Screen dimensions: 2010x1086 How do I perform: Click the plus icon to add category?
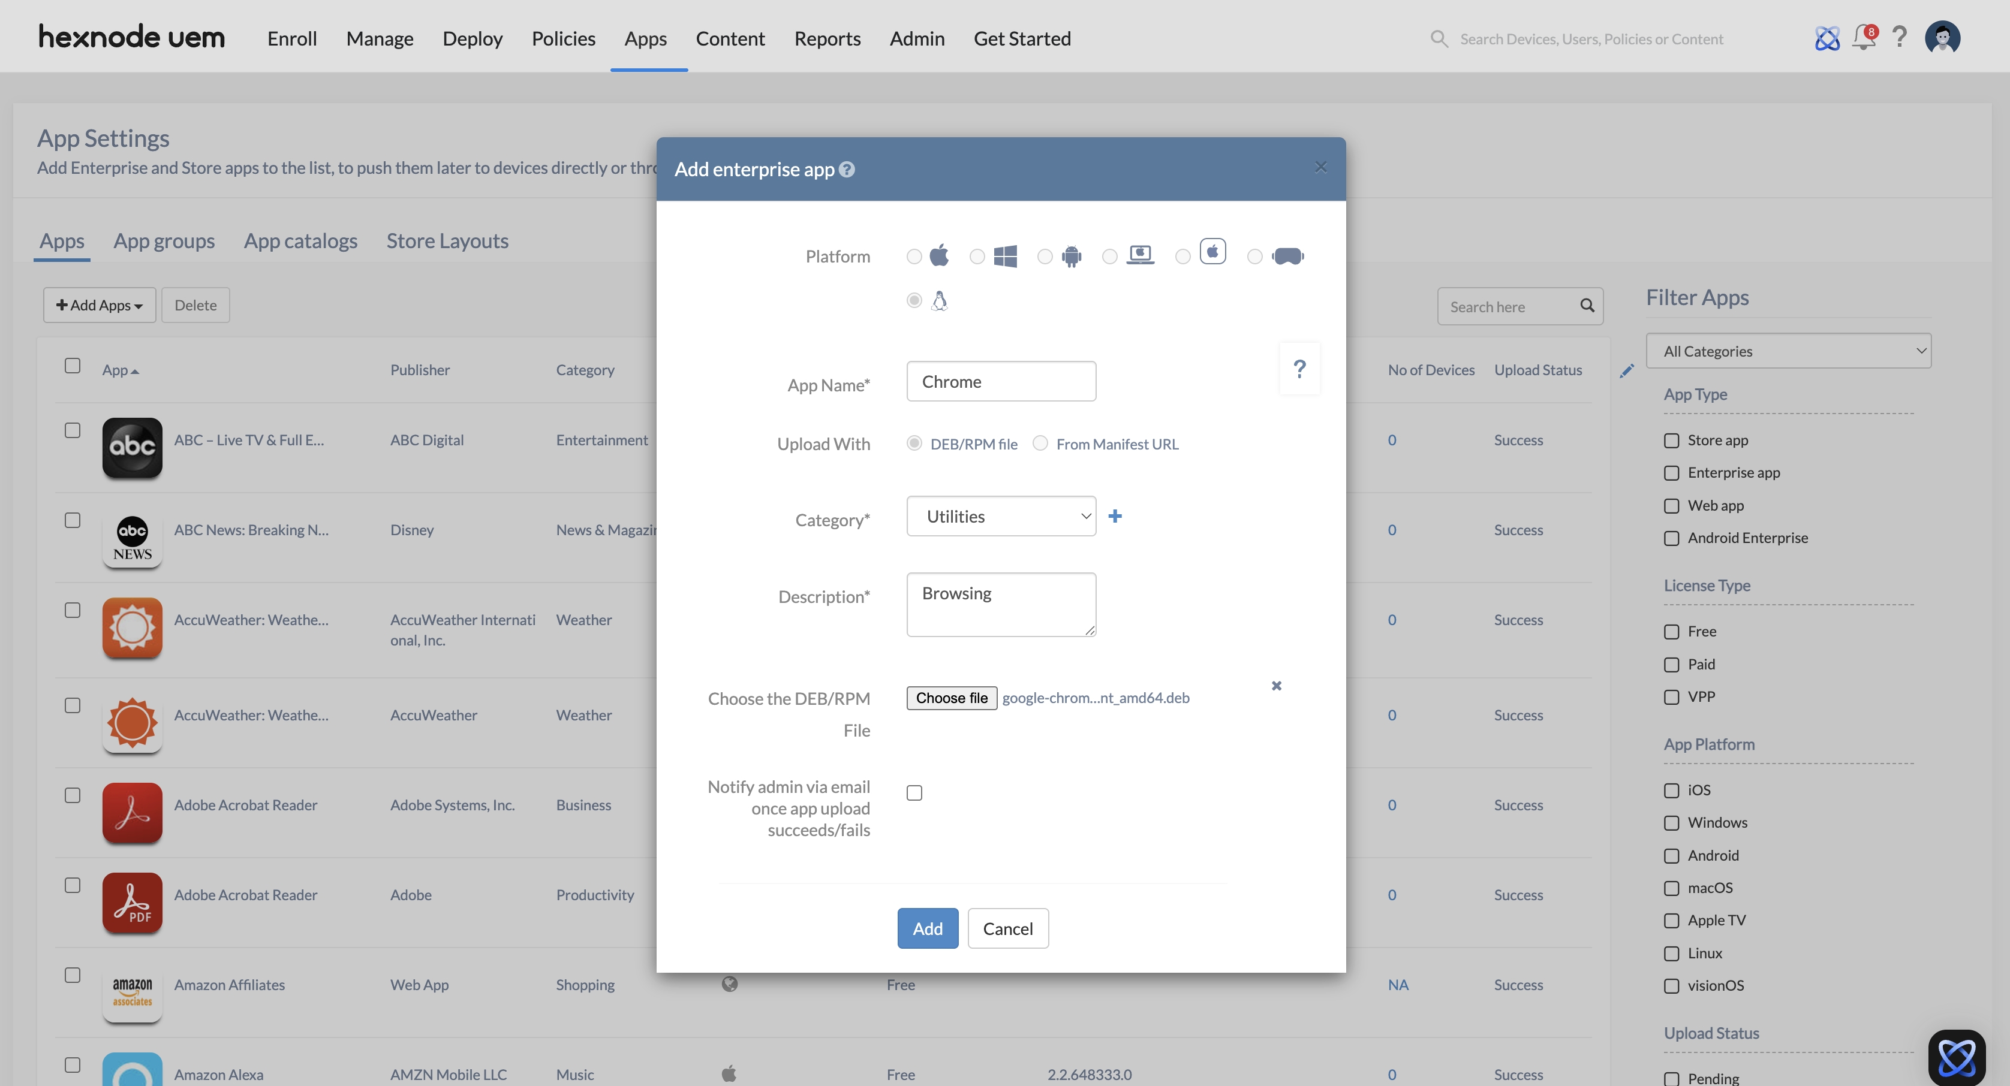click(1115, 516)
